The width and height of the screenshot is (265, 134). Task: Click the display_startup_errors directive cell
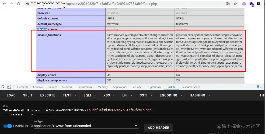point(71,80)
